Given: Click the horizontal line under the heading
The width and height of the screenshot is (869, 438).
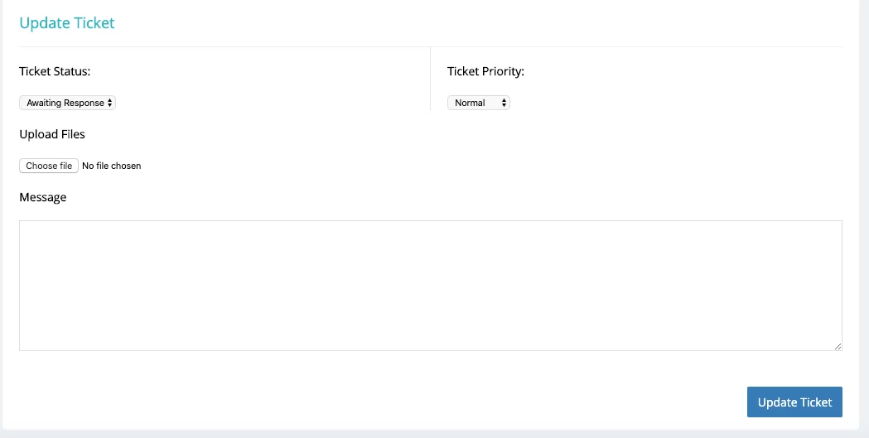Looking at the screenshot, I should [430, 46].
